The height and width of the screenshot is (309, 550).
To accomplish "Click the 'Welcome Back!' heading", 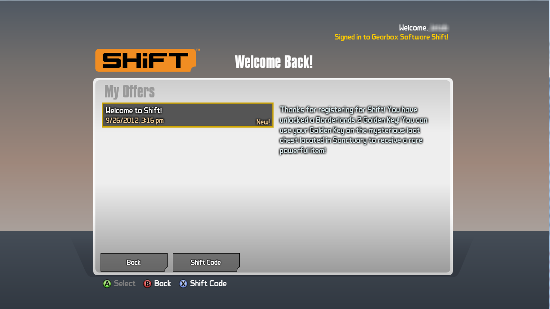I will [x=274, y=62].
